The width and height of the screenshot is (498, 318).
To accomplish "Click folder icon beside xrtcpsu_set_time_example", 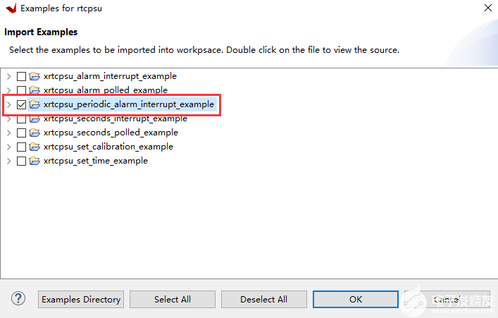I will click(x=35, y=161).
